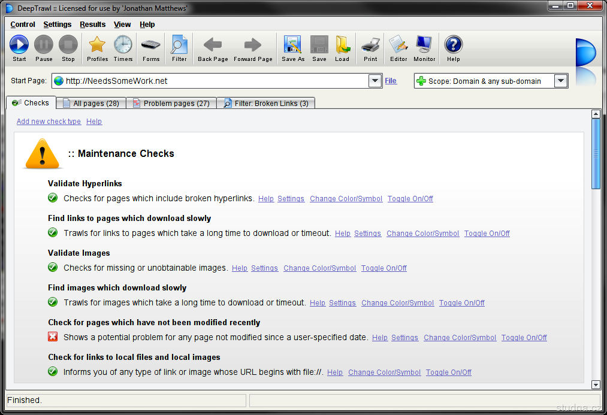Click the scrollbar down arrow
The width and height of the screenshot is (607, 415).
pyautogui.click(x=596, y=384)
